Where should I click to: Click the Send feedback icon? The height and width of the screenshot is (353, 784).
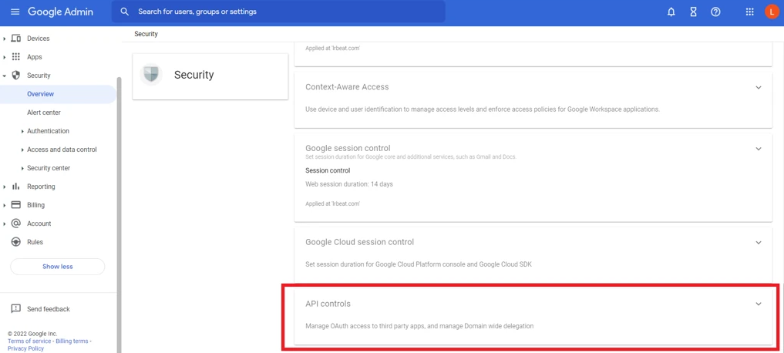15,309
